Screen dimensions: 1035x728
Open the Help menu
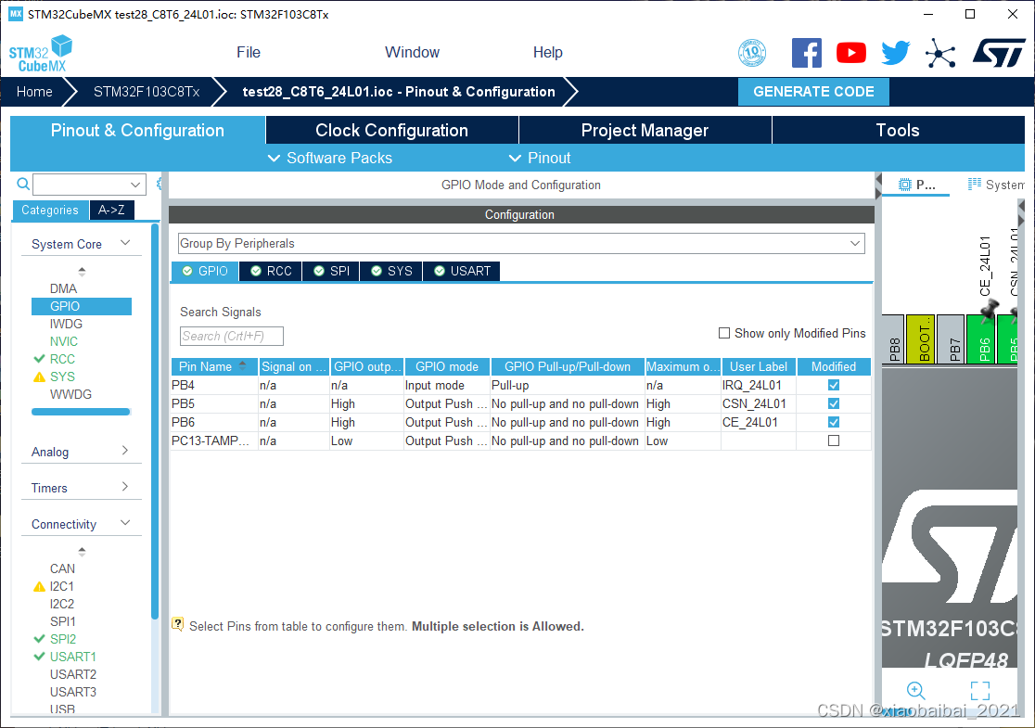tap(548, 53)
